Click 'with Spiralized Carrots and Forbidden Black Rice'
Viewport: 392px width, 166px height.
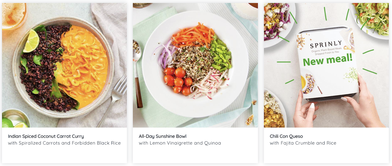pyautogui.click(x=64, y=143)
